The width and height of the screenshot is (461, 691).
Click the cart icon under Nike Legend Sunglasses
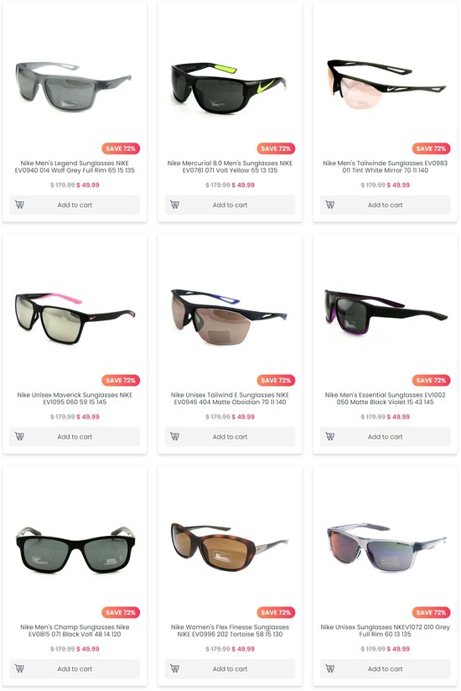(x=19, y=205)
